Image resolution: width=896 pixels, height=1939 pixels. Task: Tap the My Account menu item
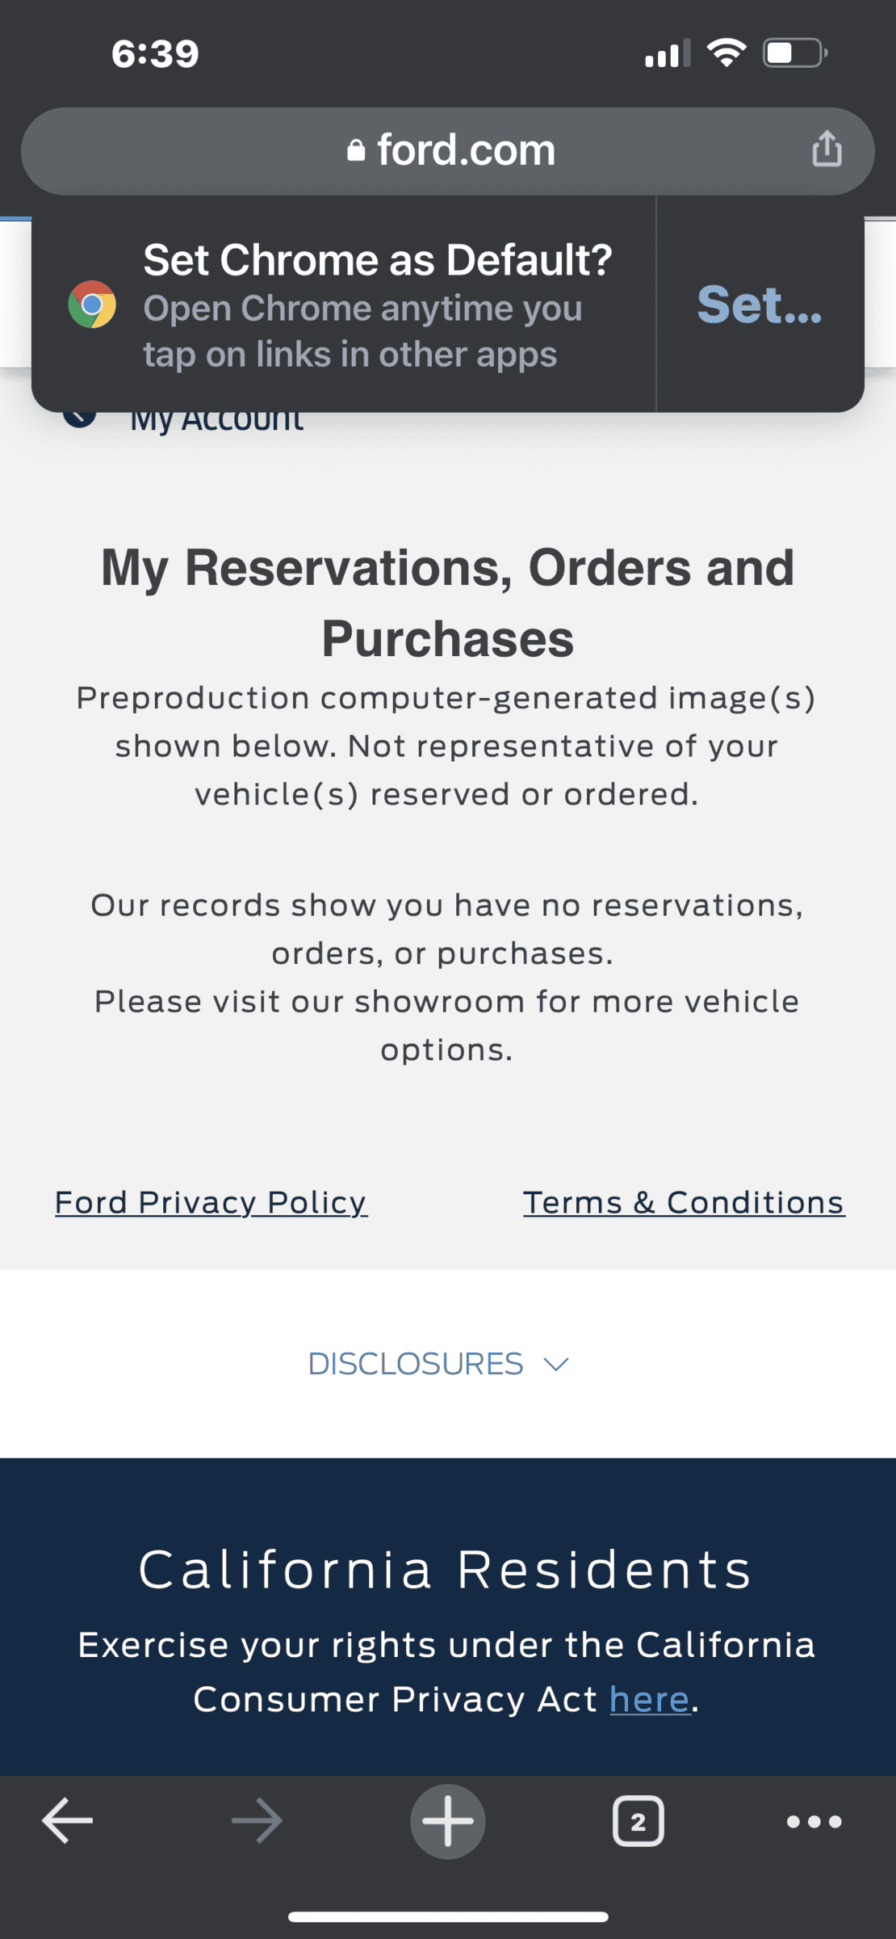[x=216, y=419]
